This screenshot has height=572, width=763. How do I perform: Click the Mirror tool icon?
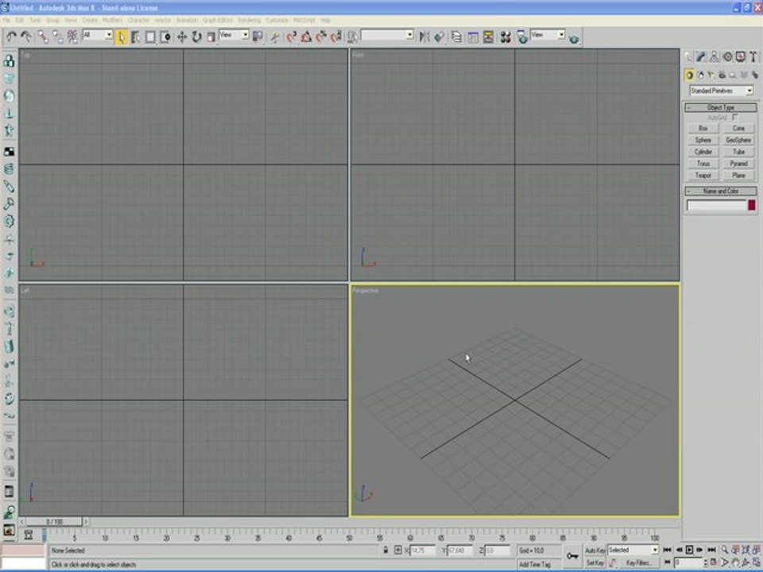tap(424, 37)
